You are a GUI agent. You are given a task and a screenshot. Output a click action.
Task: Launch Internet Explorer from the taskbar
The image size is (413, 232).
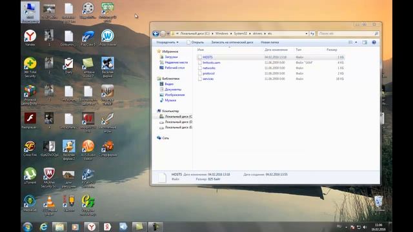point(43,227)
